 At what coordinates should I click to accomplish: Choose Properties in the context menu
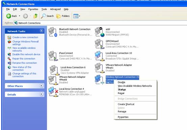(x=123, y=117)
